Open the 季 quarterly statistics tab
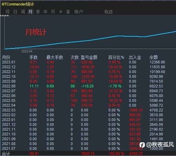 click(x=38, y=12)
